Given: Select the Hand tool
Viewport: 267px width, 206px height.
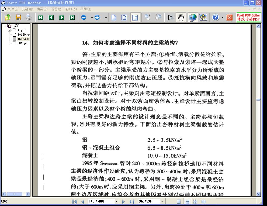Looking at the screenshot, I should (181, 17).
